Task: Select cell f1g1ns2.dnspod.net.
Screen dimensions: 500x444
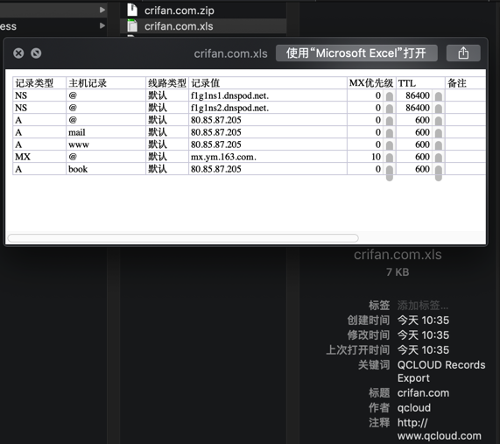Action: coord(268,108)
